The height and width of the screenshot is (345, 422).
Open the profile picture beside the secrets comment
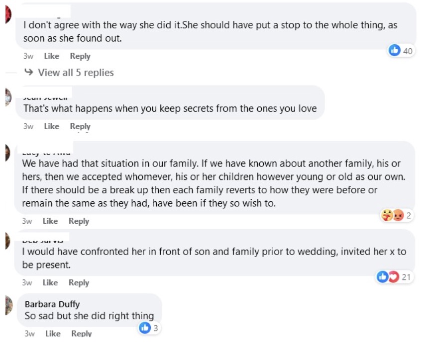[x=6, y=97]
